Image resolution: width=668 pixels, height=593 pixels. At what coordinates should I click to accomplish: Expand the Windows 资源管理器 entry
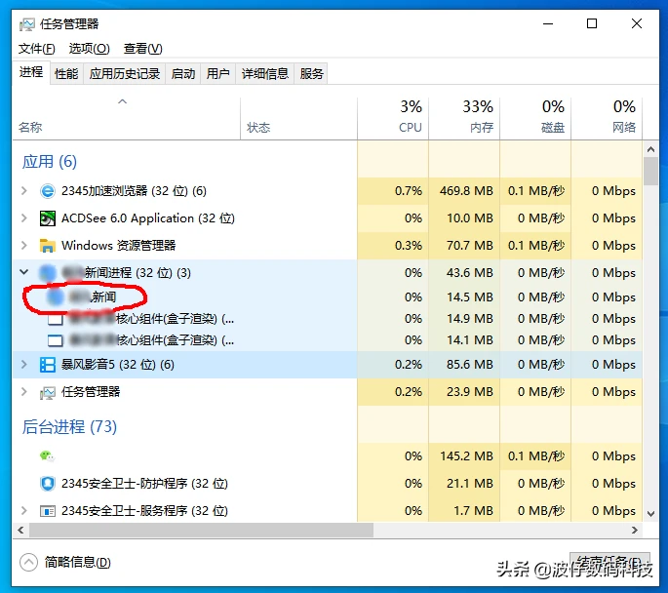[24, 246]
